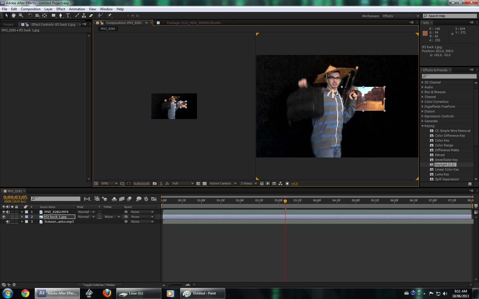Enable Frame Blending for all layers icon
This screenshot has width=479, height=299.
click(122, 199)
